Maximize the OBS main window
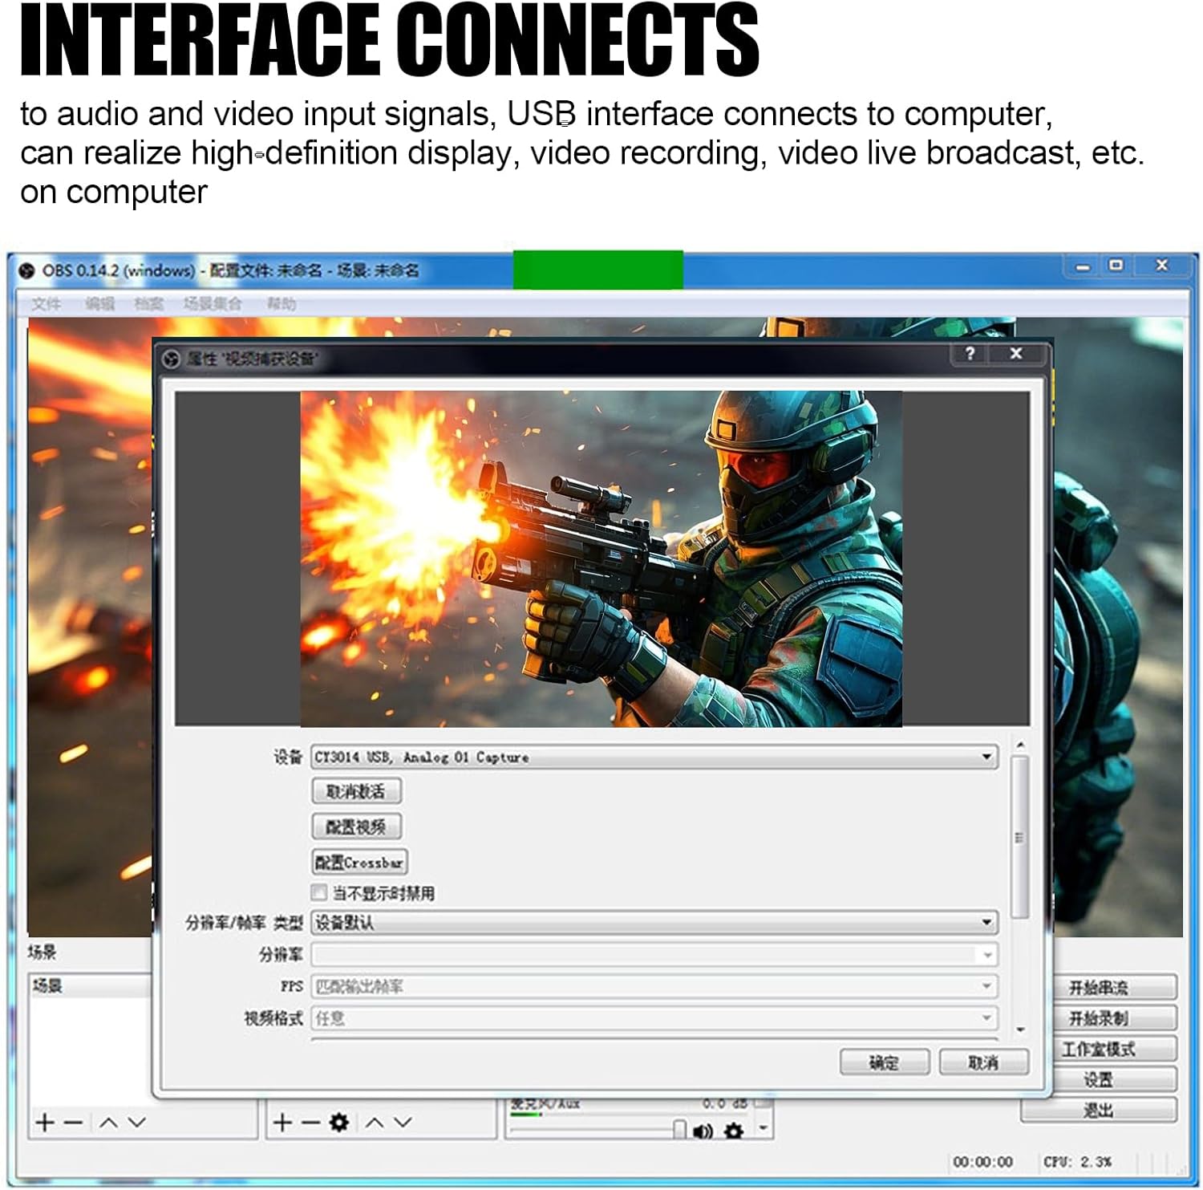This screenshot has width=1203, height=1190. 1116,266
